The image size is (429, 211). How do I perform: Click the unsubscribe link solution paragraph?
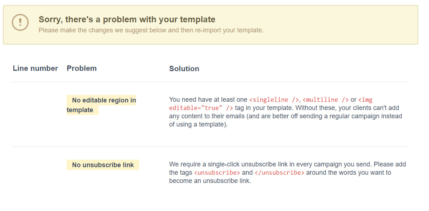point(288,173)
